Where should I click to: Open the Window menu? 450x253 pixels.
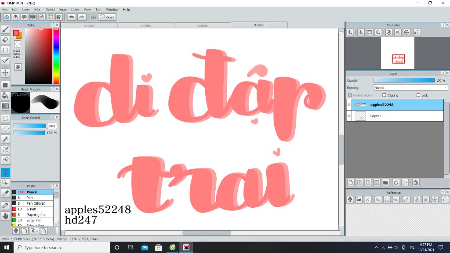tap(112, 10)
